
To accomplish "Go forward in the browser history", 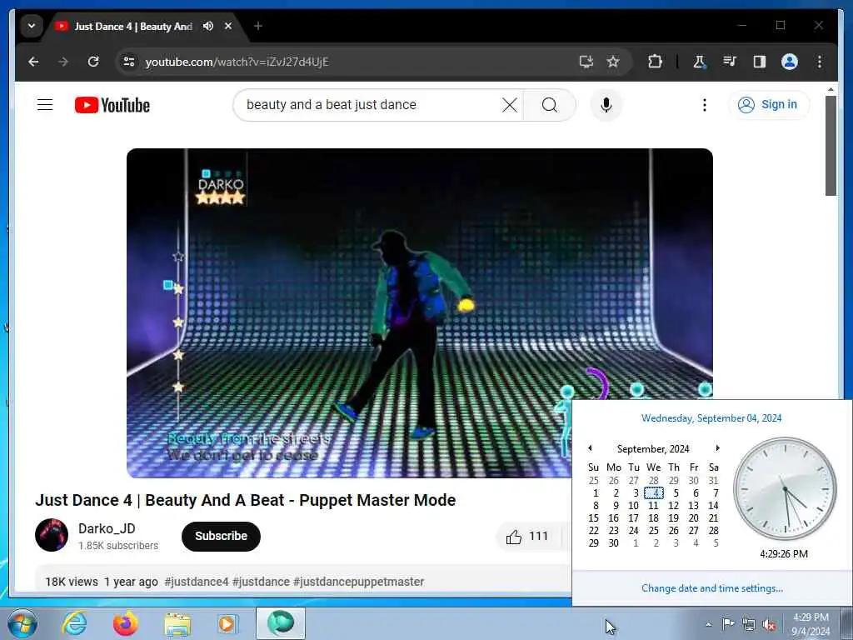I will click(x=63, y=62).
